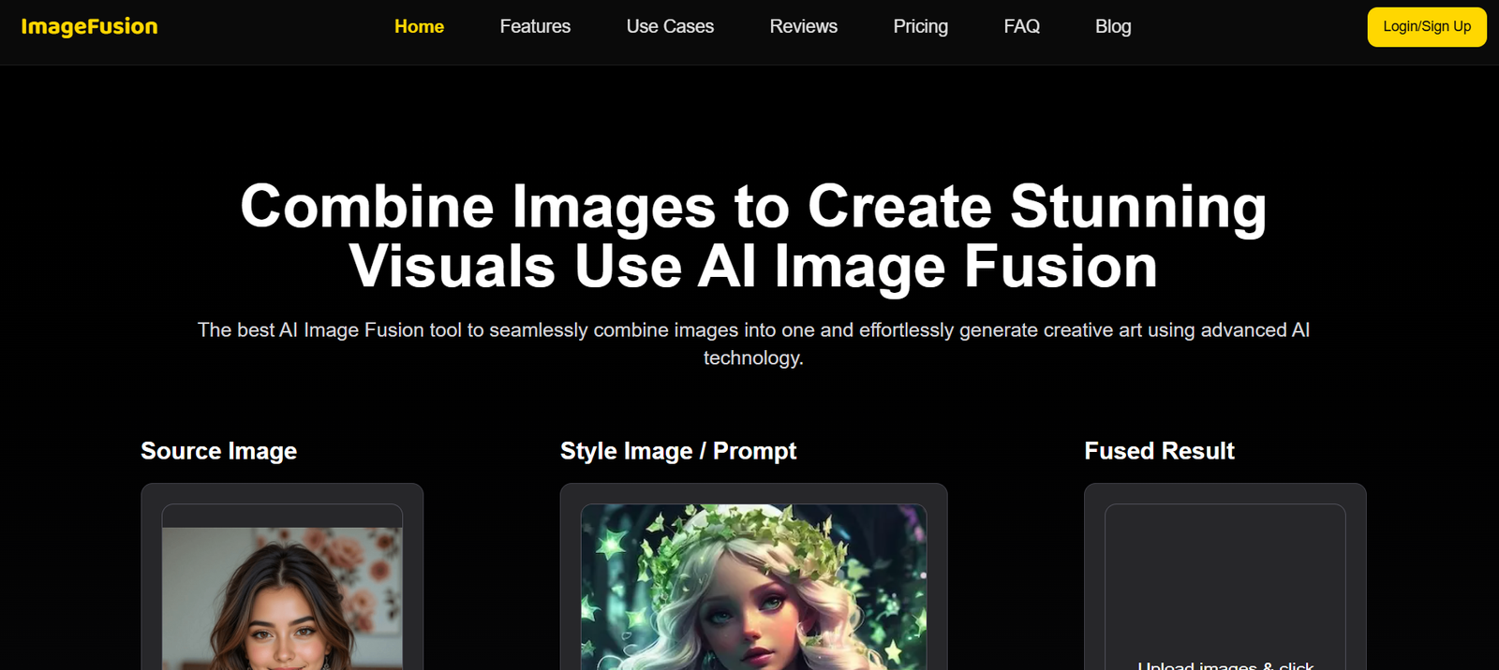Viewport: 1499px width, 670px height.
Task: Click the 'Fused Result' heading
Action: (x=1159, y=451)
